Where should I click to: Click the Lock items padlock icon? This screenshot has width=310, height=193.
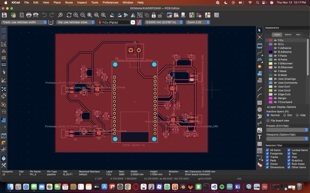tap(154, 15)
